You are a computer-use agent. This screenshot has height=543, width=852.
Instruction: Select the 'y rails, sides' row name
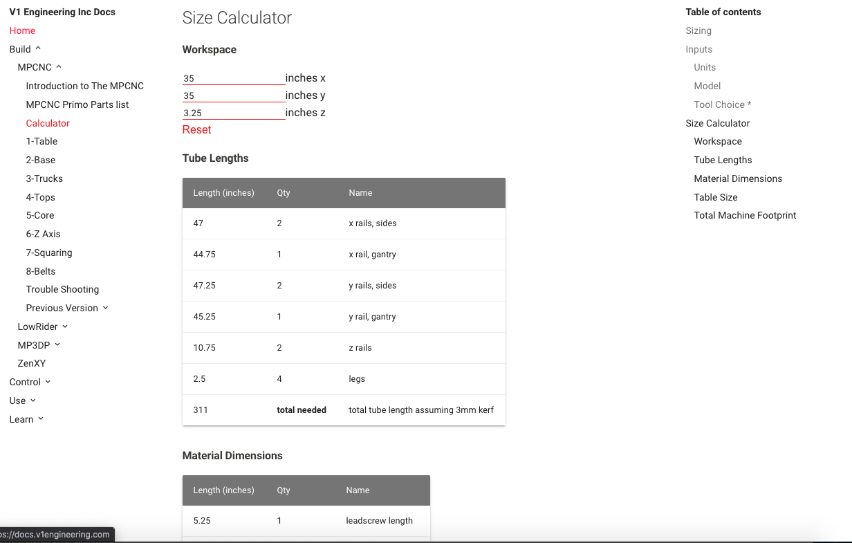tap(373, 286)
